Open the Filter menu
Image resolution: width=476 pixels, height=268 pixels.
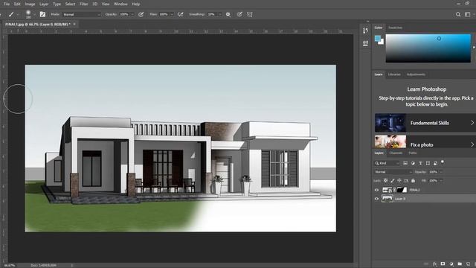pyautogui.click(x=84, y=4)
